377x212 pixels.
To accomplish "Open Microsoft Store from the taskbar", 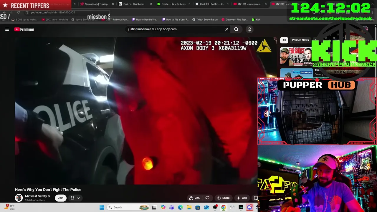I will tap(198, 207).
